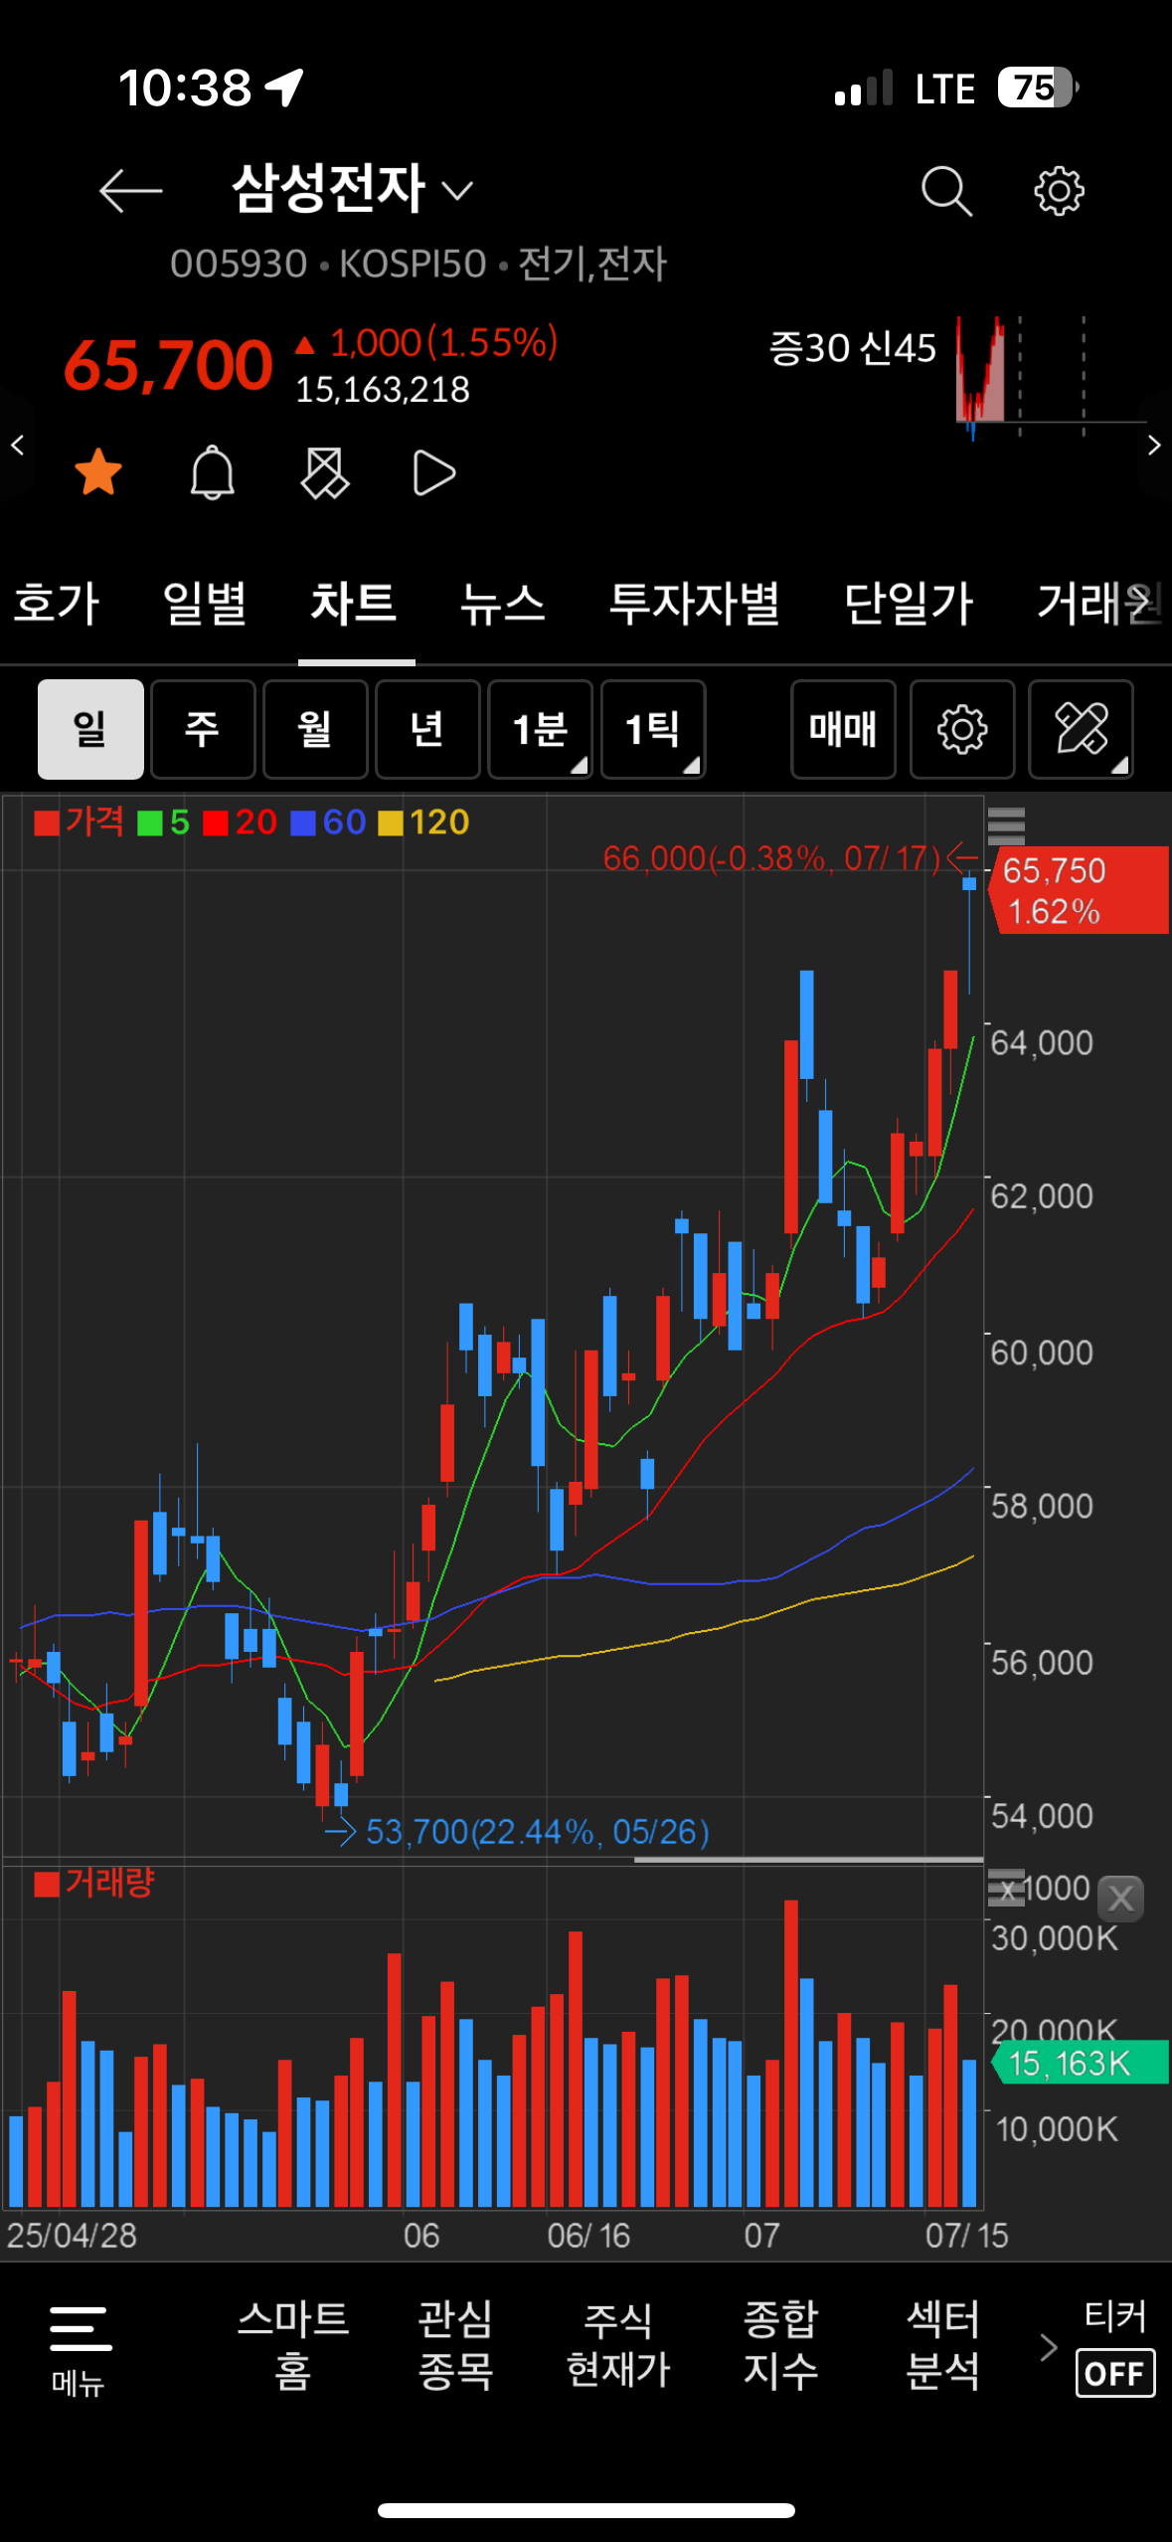Go to previous stock arrow
Screen dimensions: 1172x2542
(x=17, y=445)
